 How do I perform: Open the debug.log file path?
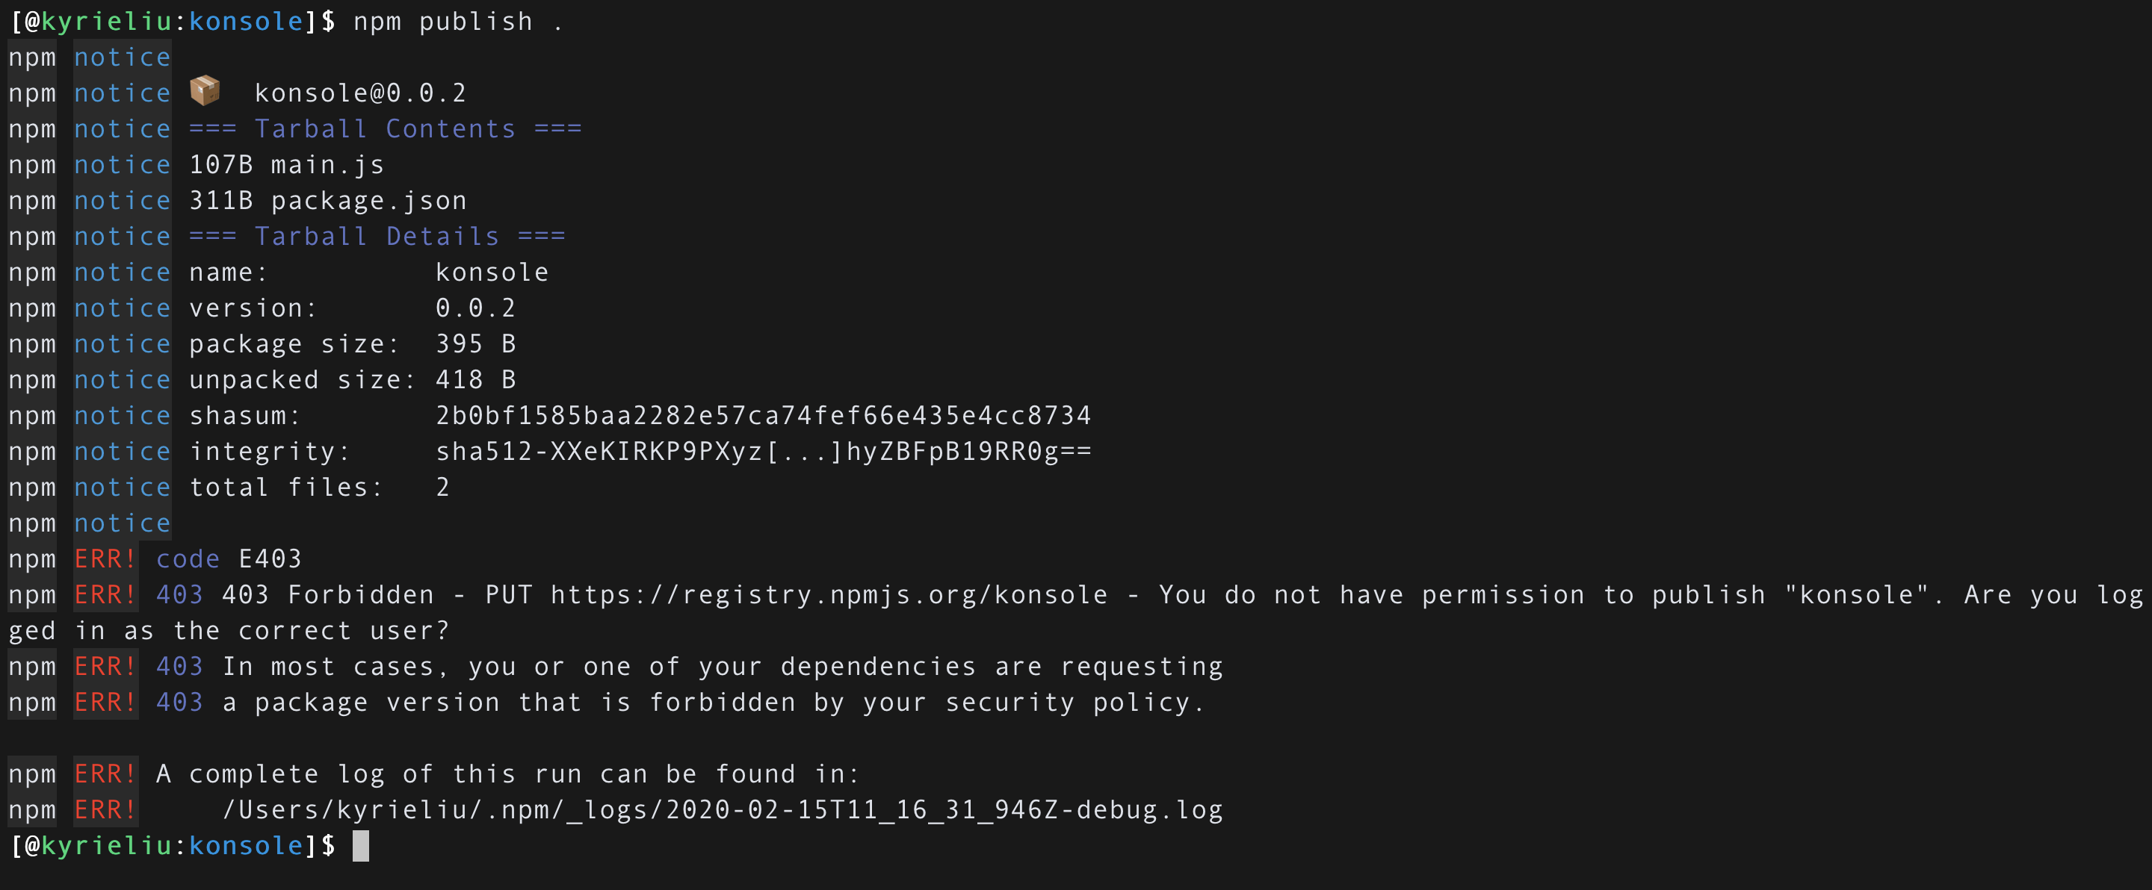[x=722, y=810]
